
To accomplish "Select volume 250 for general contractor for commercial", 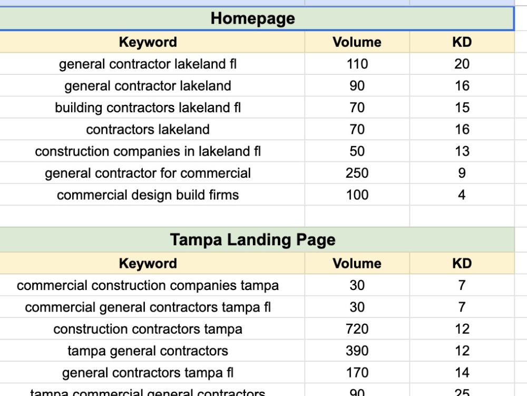I will tap(357, 173).
